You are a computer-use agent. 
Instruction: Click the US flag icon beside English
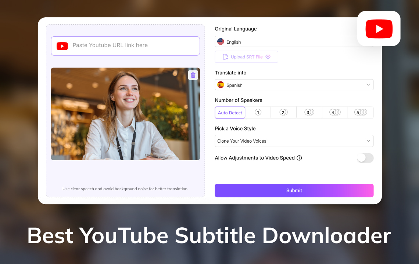point(220,42)
